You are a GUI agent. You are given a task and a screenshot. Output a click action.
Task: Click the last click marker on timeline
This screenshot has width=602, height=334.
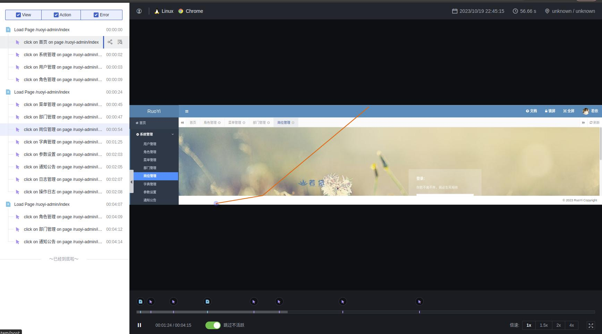419,302
